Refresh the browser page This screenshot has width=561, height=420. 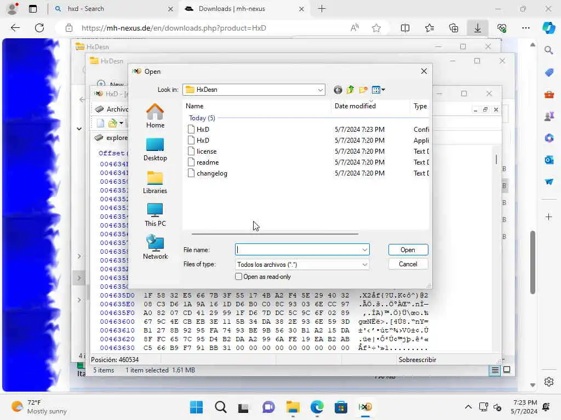pyautogui.click(x=39, y=28)
